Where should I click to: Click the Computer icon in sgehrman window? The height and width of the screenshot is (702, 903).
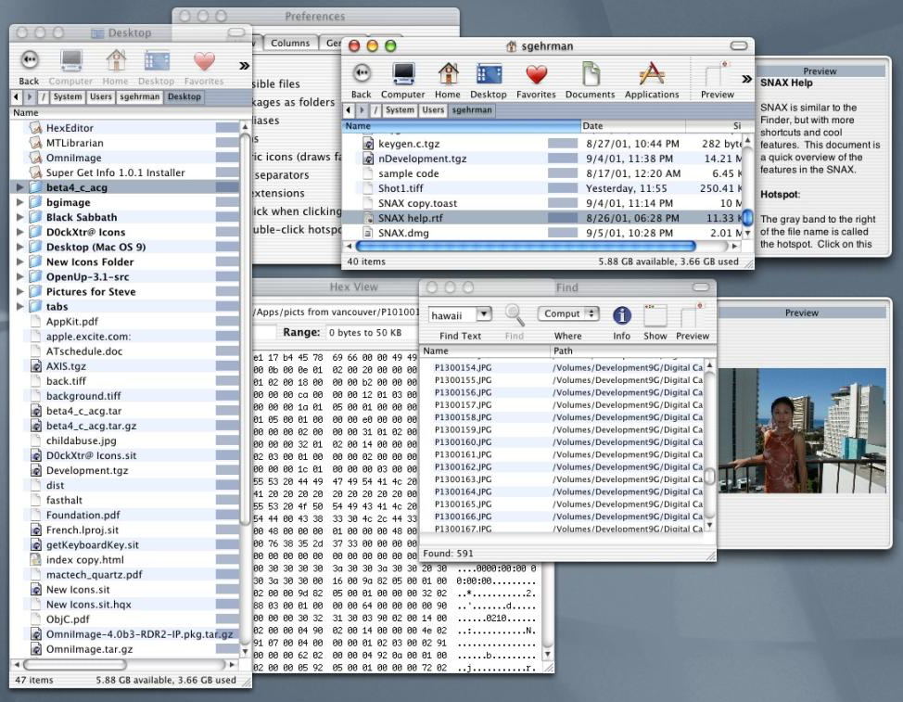[x=402, y=74]
